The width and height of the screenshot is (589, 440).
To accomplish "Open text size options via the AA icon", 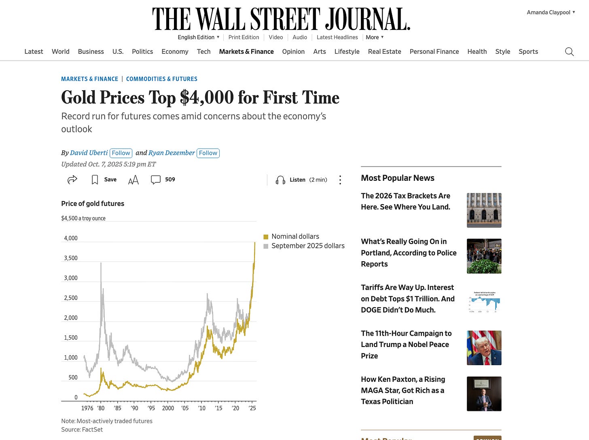I will coord(133,180).
